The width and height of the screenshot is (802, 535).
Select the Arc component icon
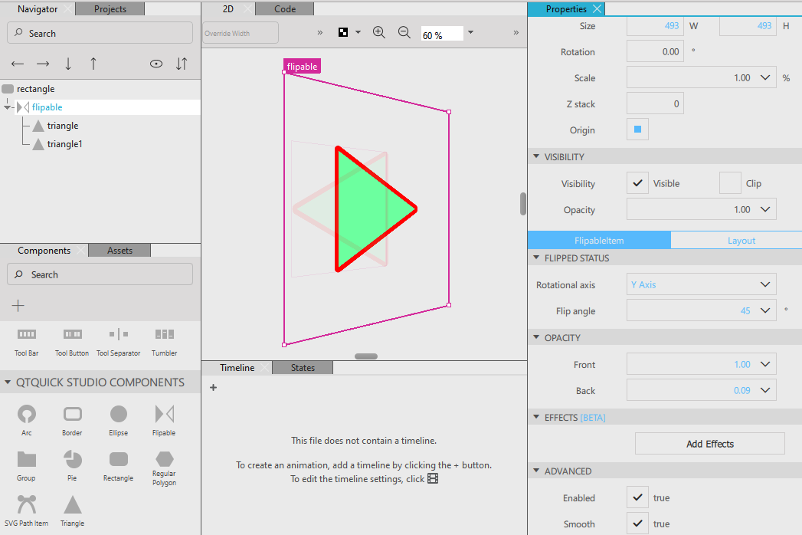pyautogui.click(x=27, y=415)
